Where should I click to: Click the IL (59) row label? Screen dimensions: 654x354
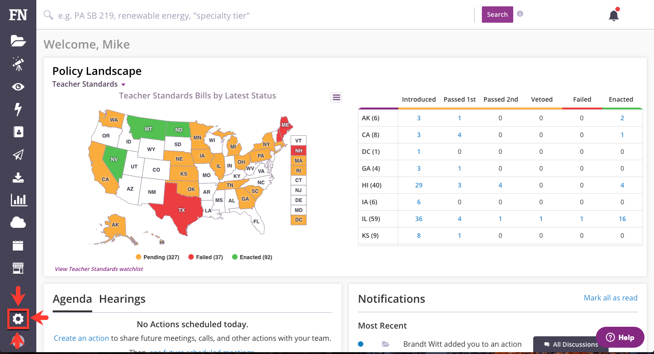pyautogui.click(x=371, y=219)
